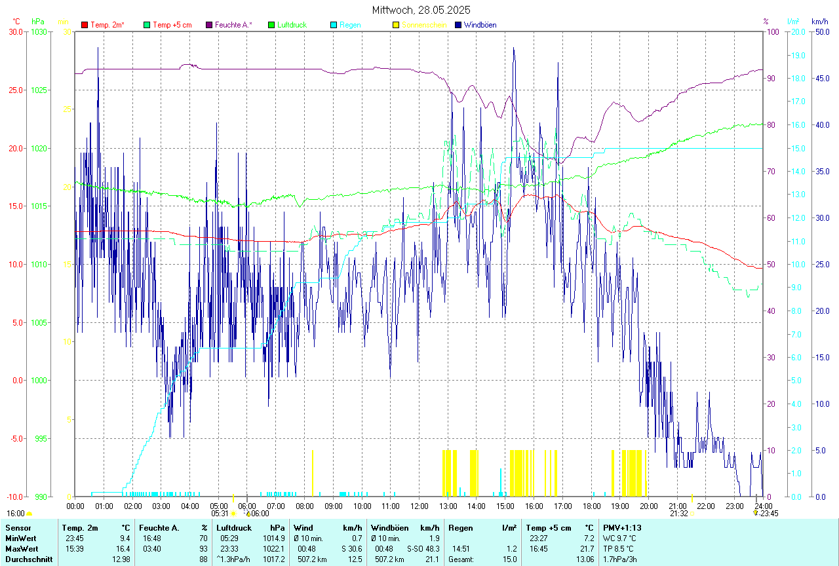Click the 'Gesamt:' rain total label
This screenshot has height=566, width=839.
pos(461,559)
